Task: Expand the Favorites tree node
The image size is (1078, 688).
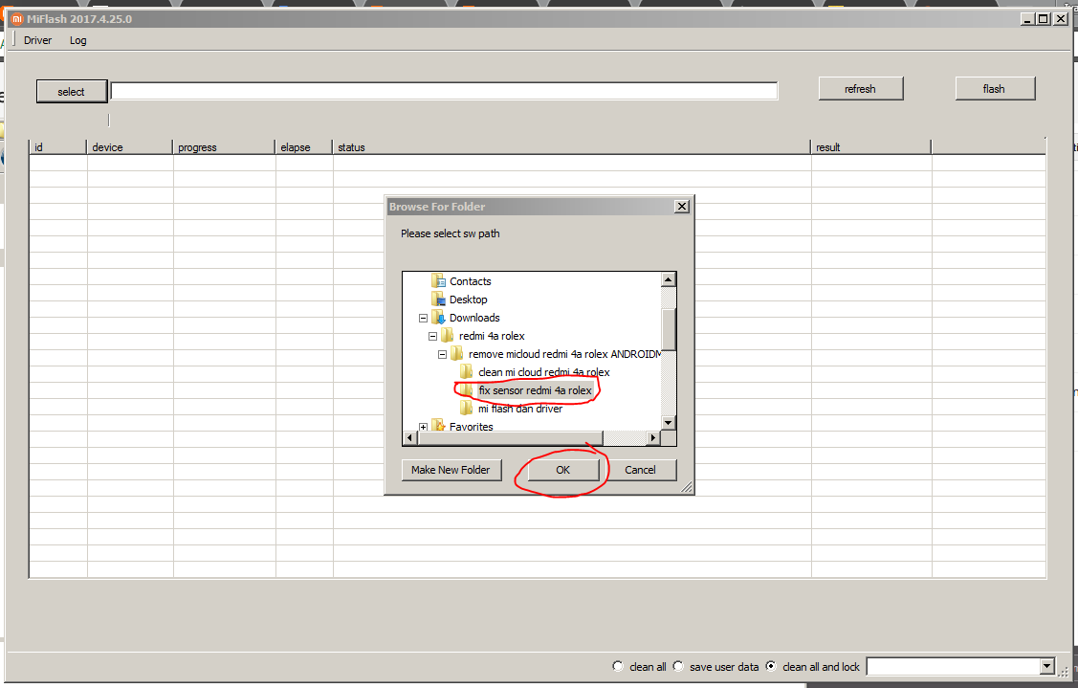Action: click(x=424, y=427)
